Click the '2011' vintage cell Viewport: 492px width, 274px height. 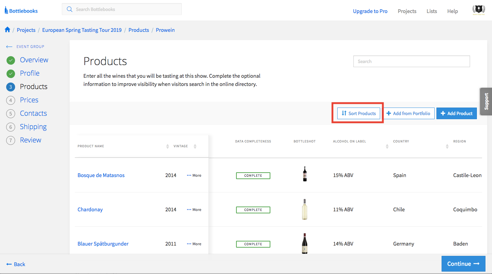tap(171, 244)
